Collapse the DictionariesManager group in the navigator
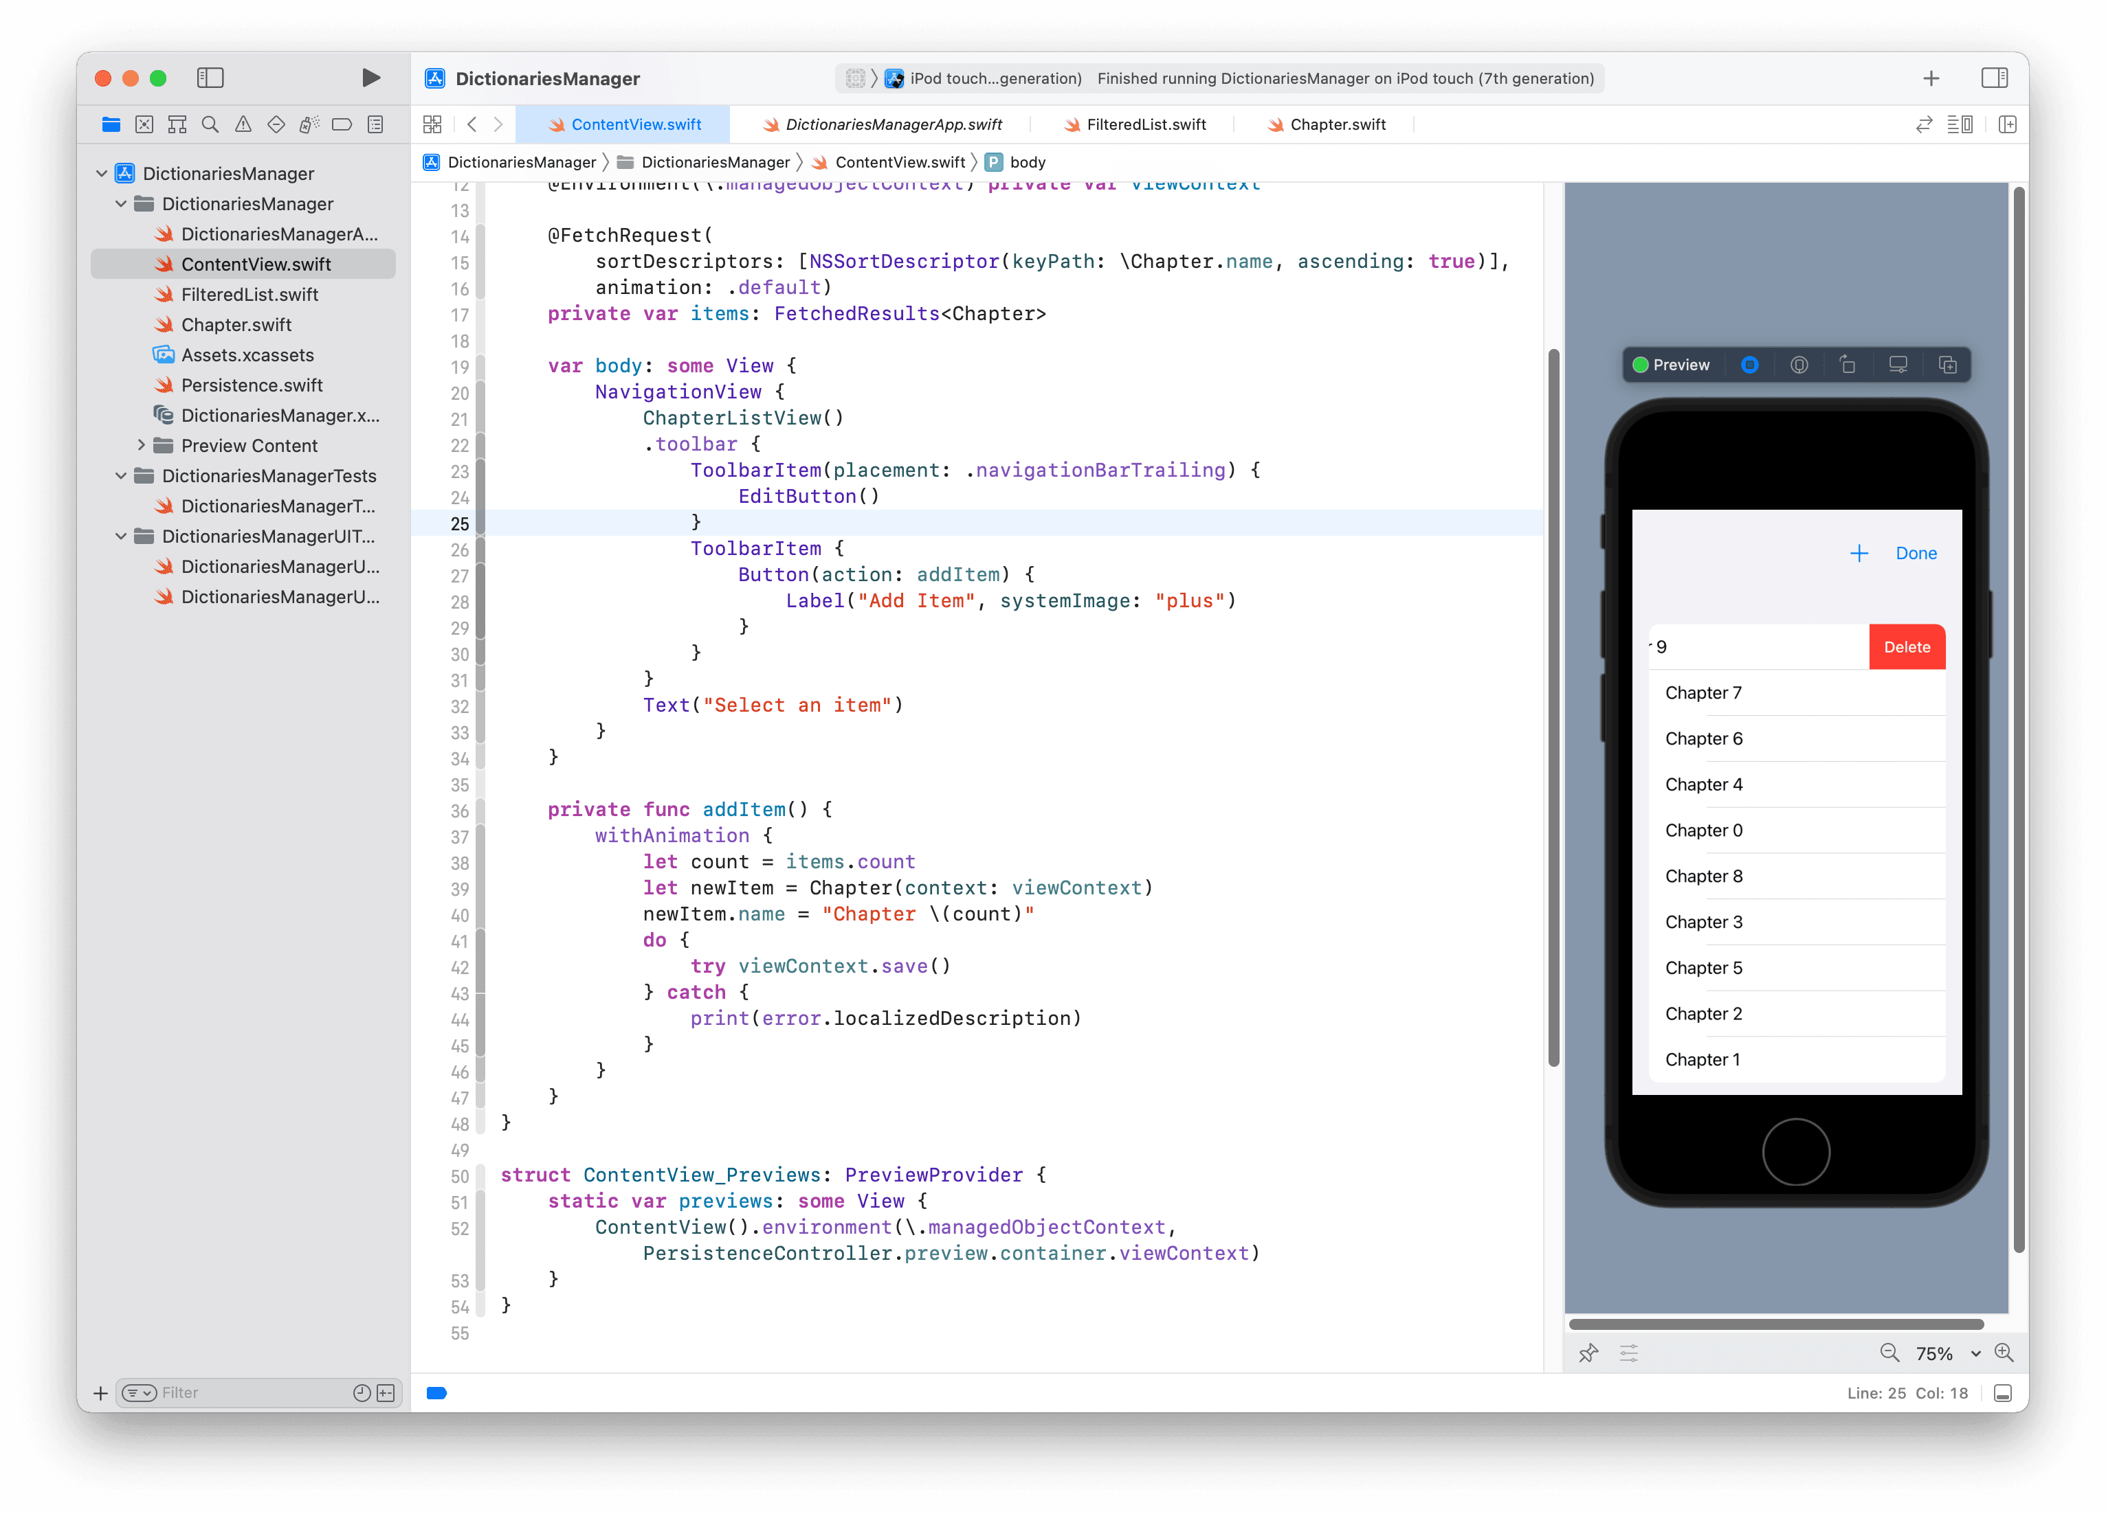2106x1514 pixels. [121, 203]
